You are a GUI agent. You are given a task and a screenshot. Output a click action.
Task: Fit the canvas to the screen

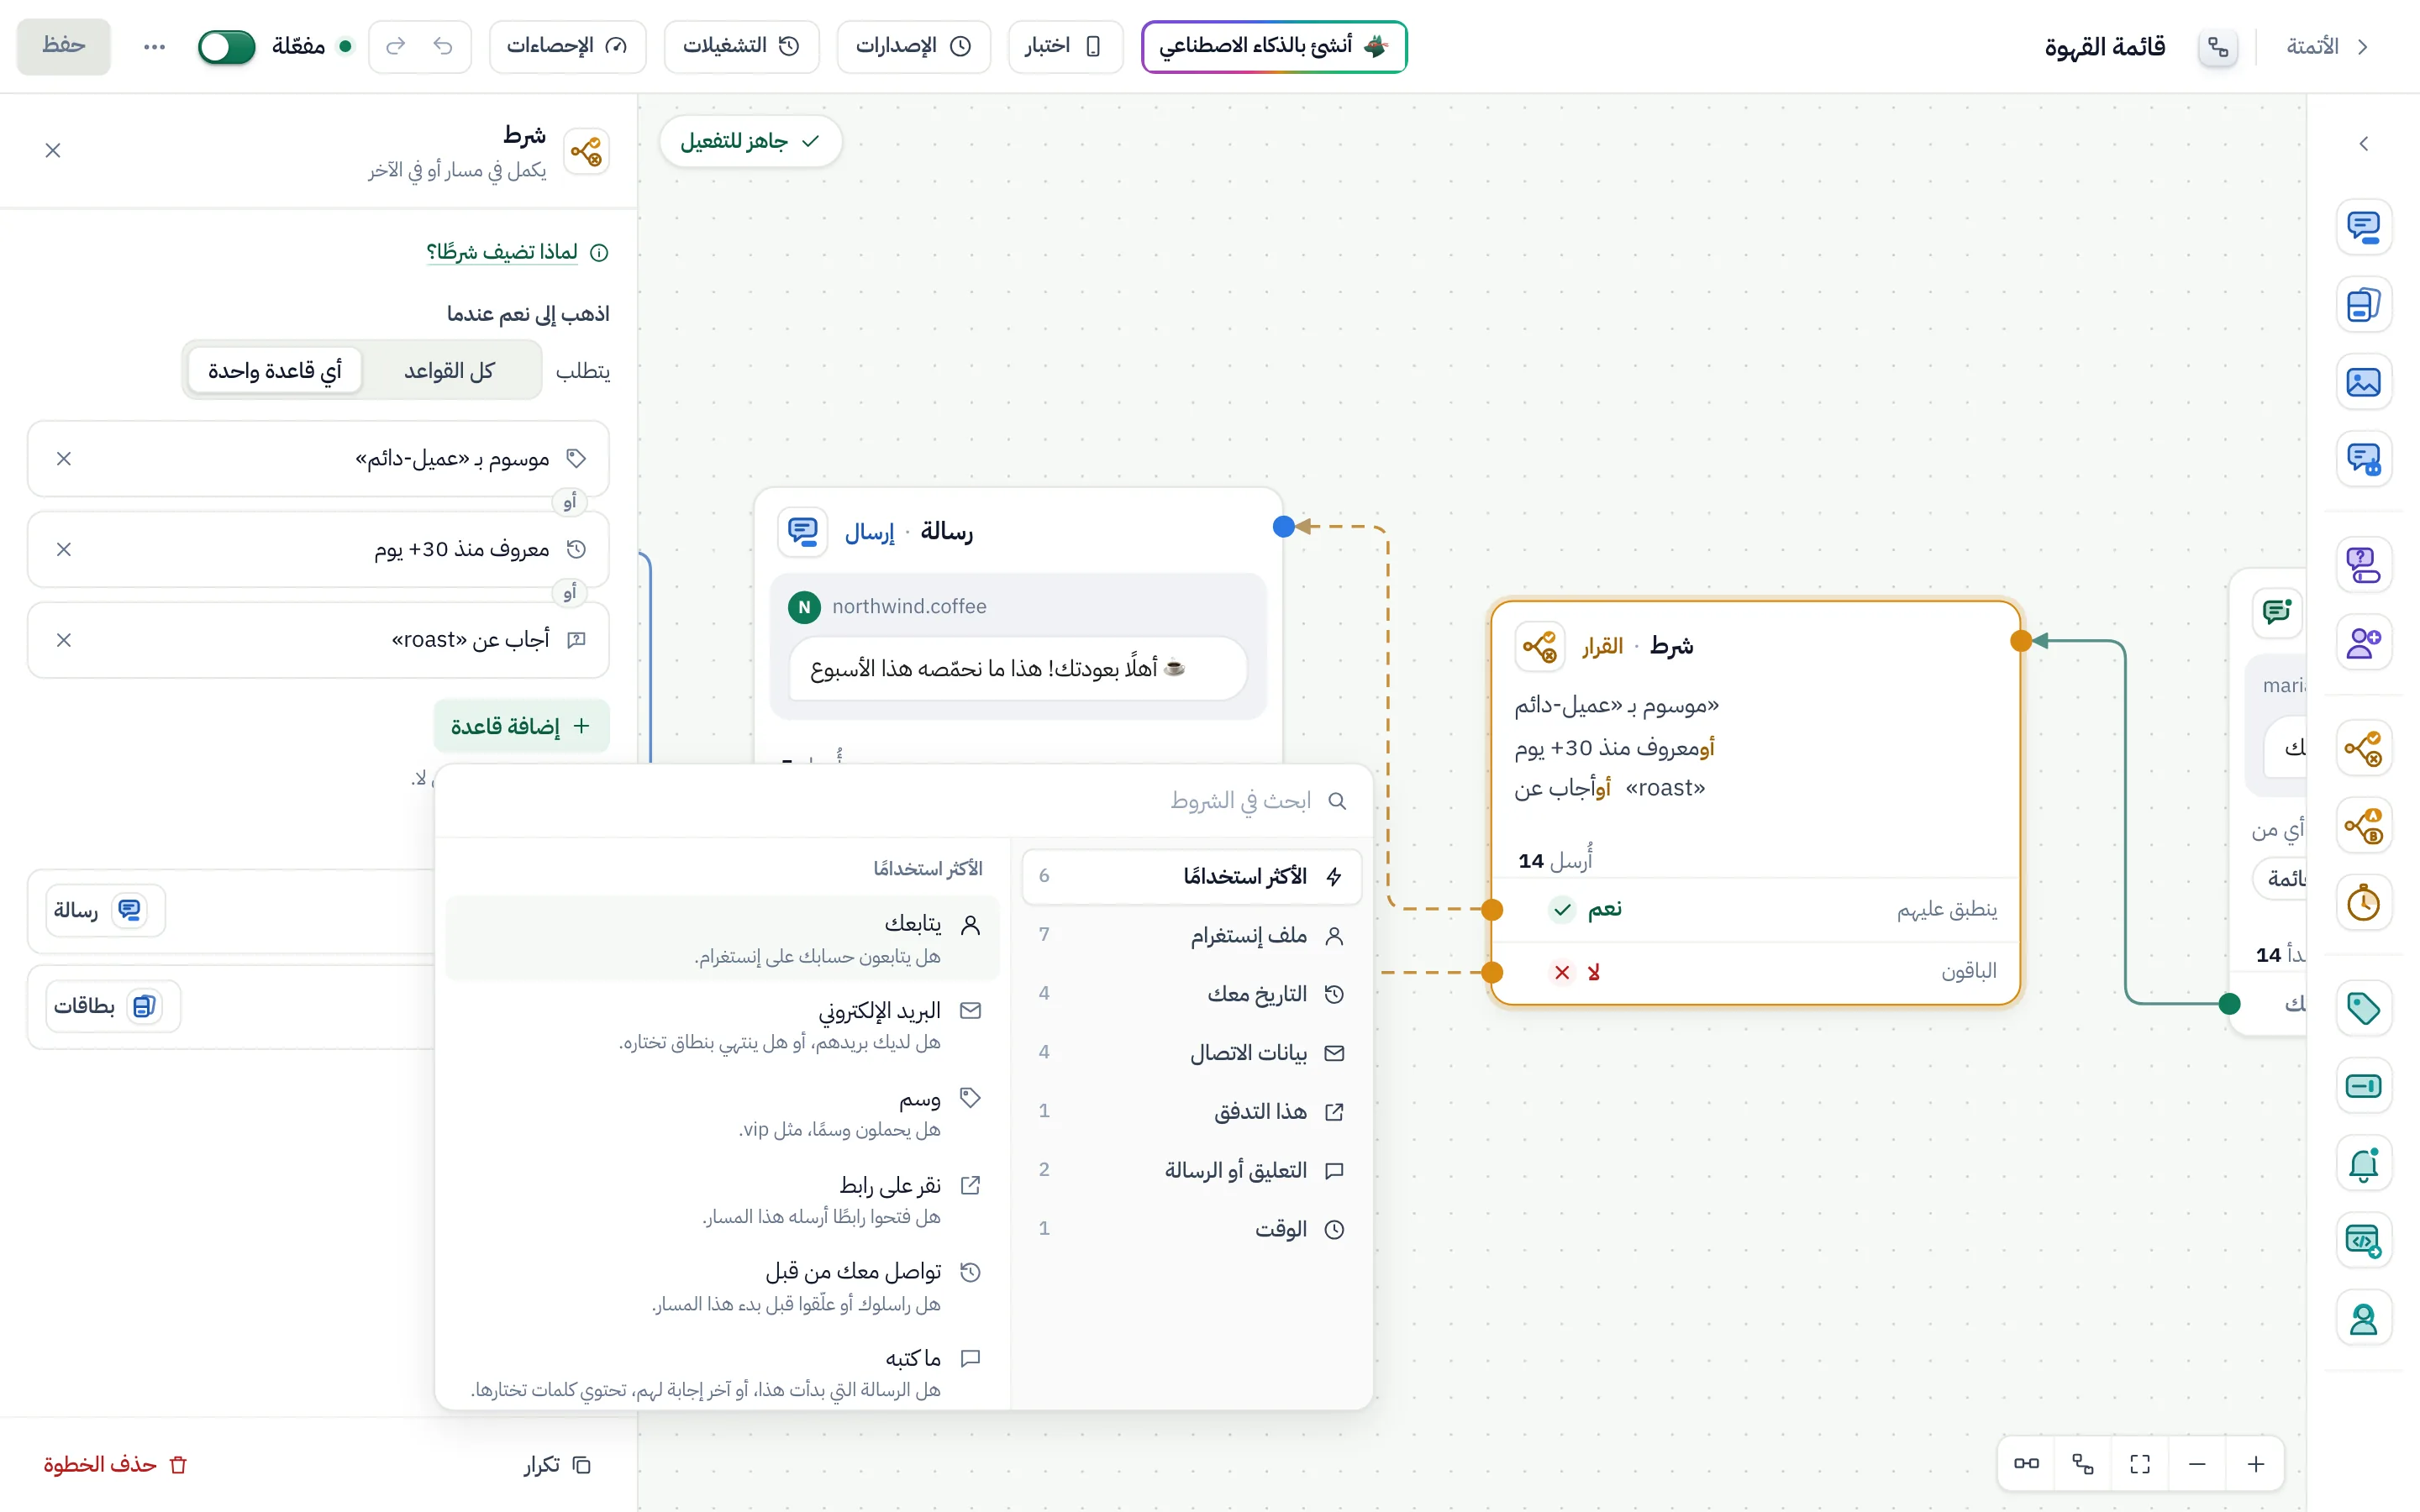point(2140,1464)
